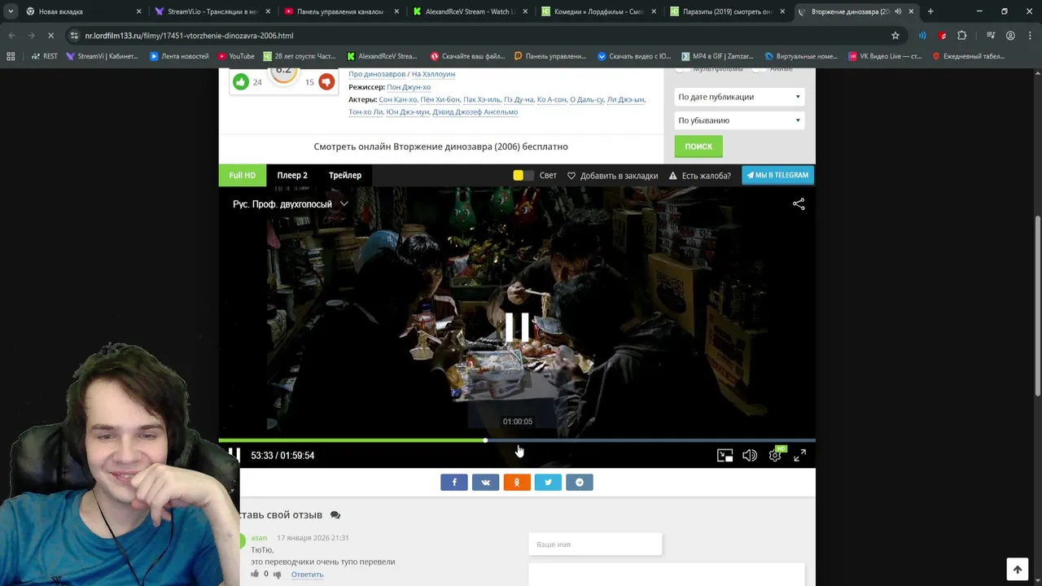1042x586 pixels.
Task: Click the red thumbs-down dislike icon
Action: point(326,81)
